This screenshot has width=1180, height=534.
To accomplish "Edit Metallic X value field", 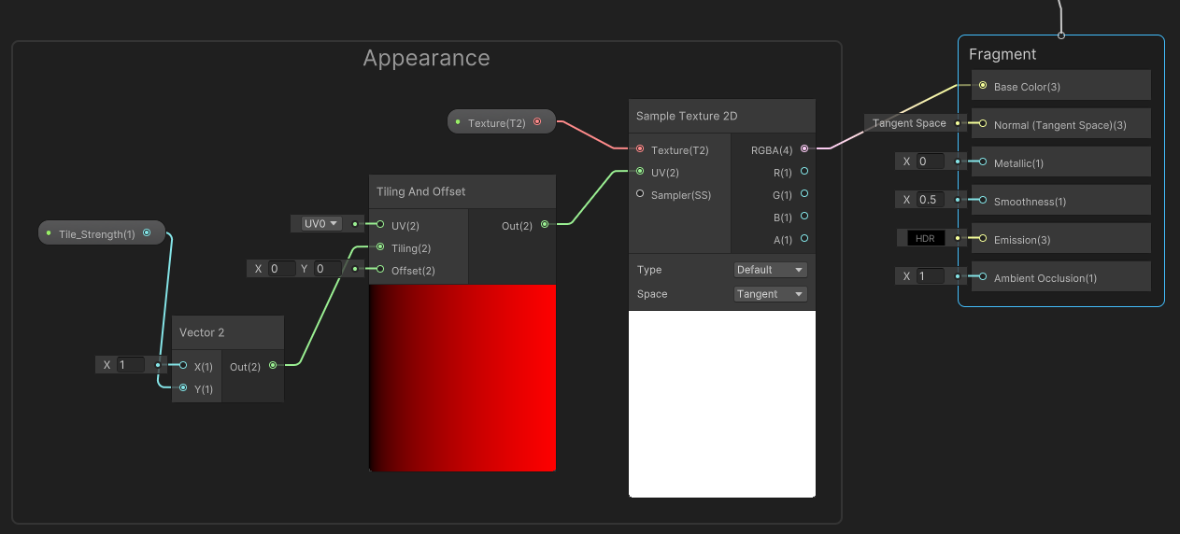I will [x=930, y=162].
